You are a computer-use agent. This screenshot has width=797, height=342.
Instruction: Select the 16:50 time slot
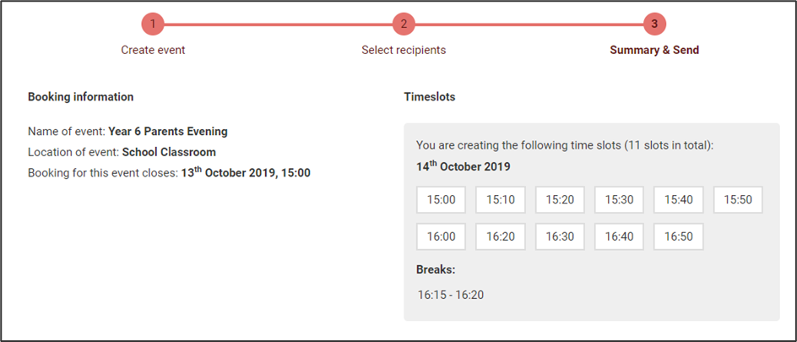pos(678,236)
